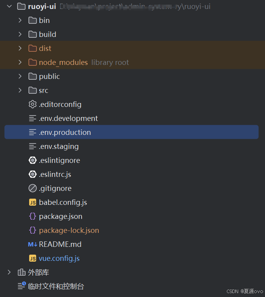The image size is (265, 297).
Task: Click the public folder icon
Action: coord(33,77)
